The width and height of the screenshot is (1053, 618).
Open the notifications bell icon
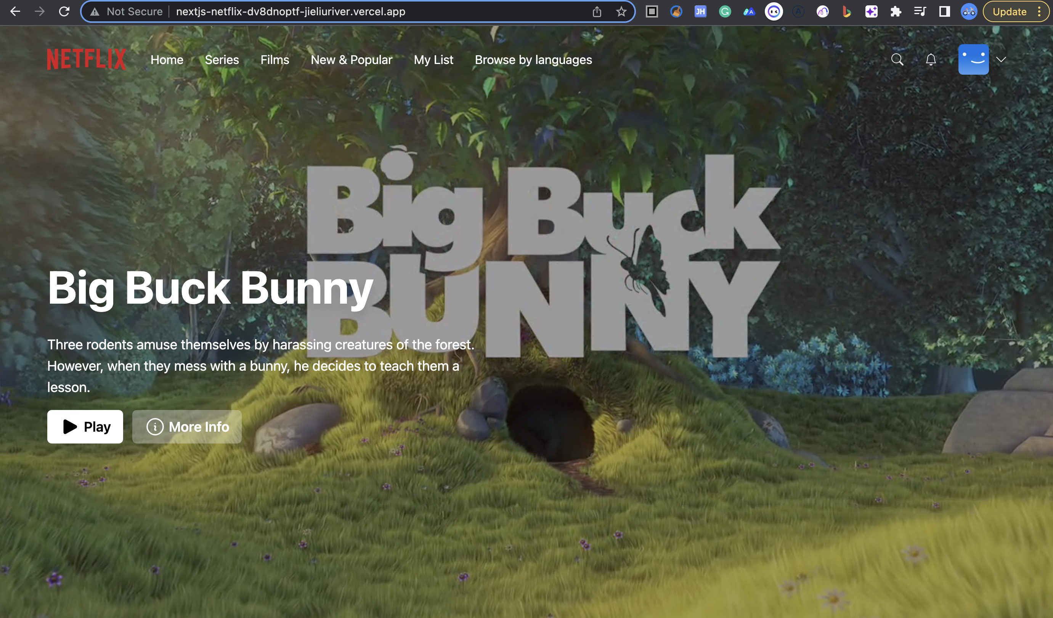931,60
